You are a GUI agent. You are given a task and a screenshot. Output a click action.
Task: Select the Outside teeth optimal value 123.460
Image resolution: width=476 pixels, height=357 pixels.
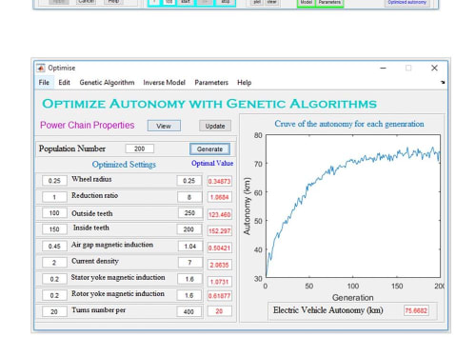(219, 214)
